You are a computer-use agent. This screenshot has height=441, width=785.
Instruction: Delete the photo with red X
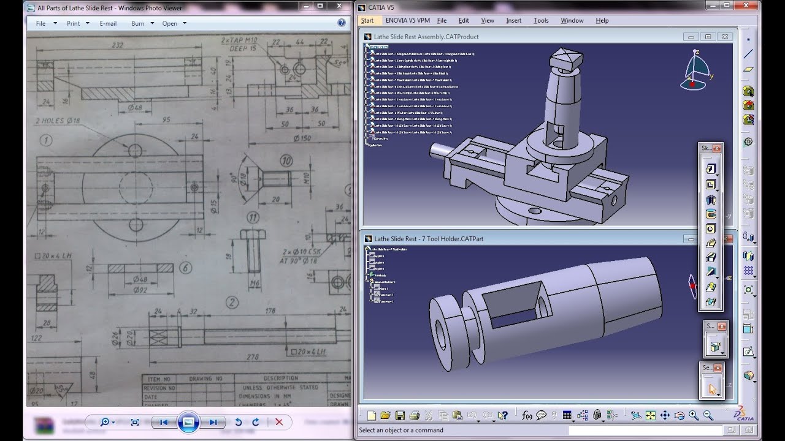(279, 422)
